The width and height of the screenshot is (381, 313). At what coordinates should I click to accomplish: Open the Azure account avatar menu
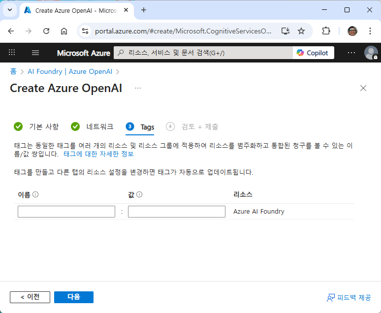pyautogui.click(x=371, y=53)
